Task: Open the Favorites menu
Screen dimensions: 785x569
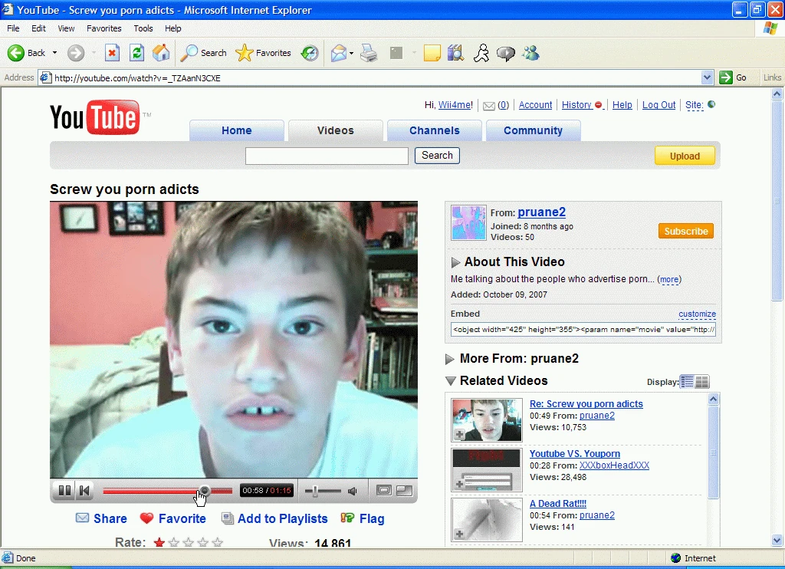Action: (x=104, y=28)
